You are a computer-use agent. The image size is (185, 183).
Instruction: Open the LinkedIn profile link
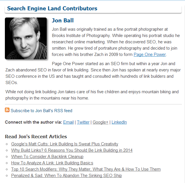(119, 122)
